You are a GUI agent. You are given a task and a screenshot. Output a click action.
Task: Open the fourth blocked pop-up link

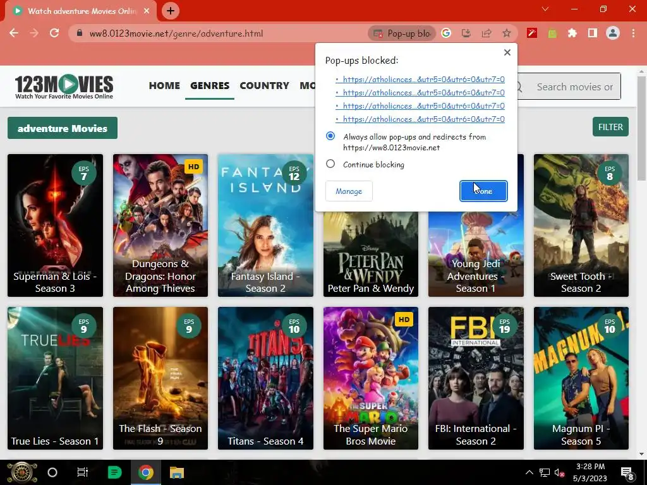(424, 119)
